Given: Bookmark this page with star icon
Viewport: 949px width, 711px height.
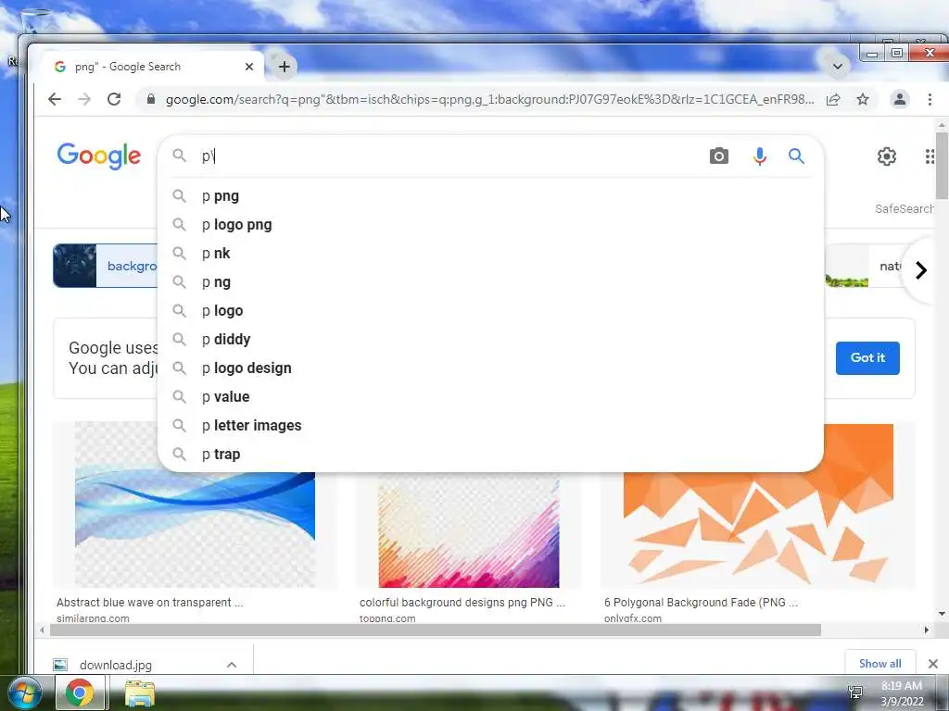Looking at the screenshot, I should [x=863, y=99].
